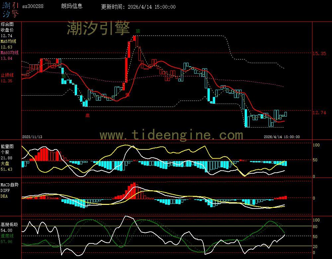Click the 速度线 legend label

click(7, 236)
